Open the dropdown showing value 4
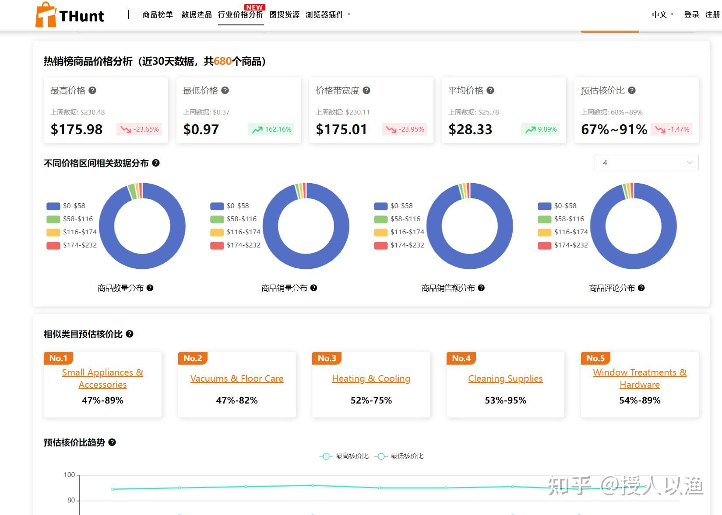This screenshot has width=722, height=515. tap(646, 162)
